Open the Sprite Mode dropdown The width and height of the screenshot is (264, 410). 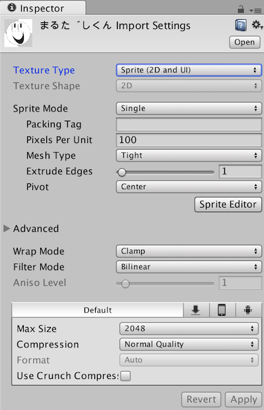tap(189, 108)
